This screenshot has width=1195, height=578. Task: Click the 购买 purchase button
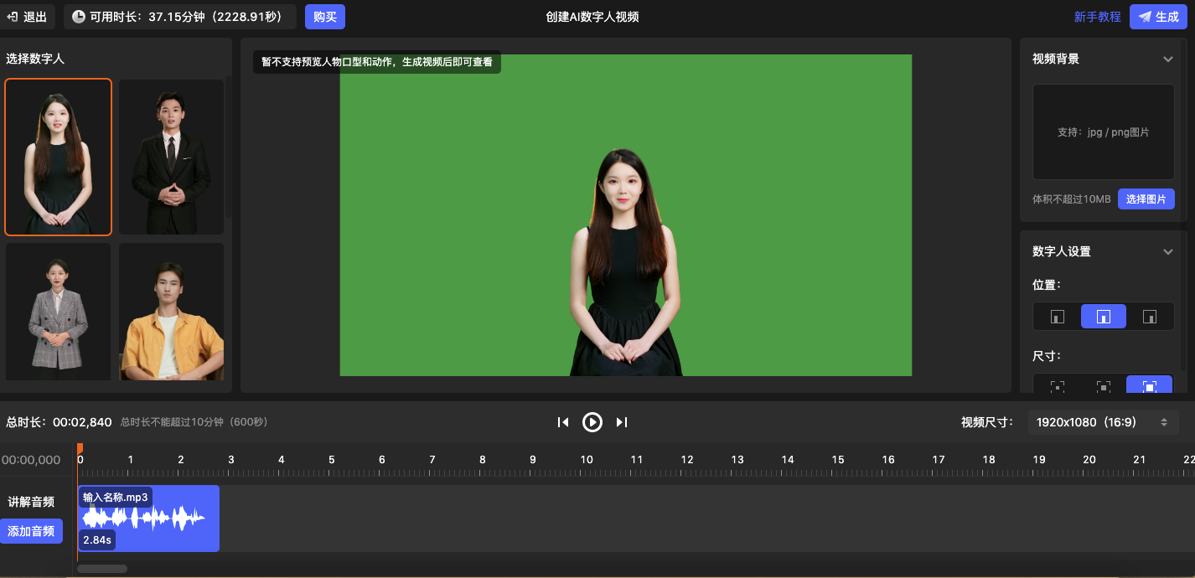click(x=325, y=17)
